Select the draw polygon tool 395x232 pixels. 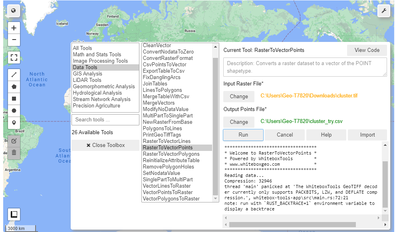(x=14, y=86)
